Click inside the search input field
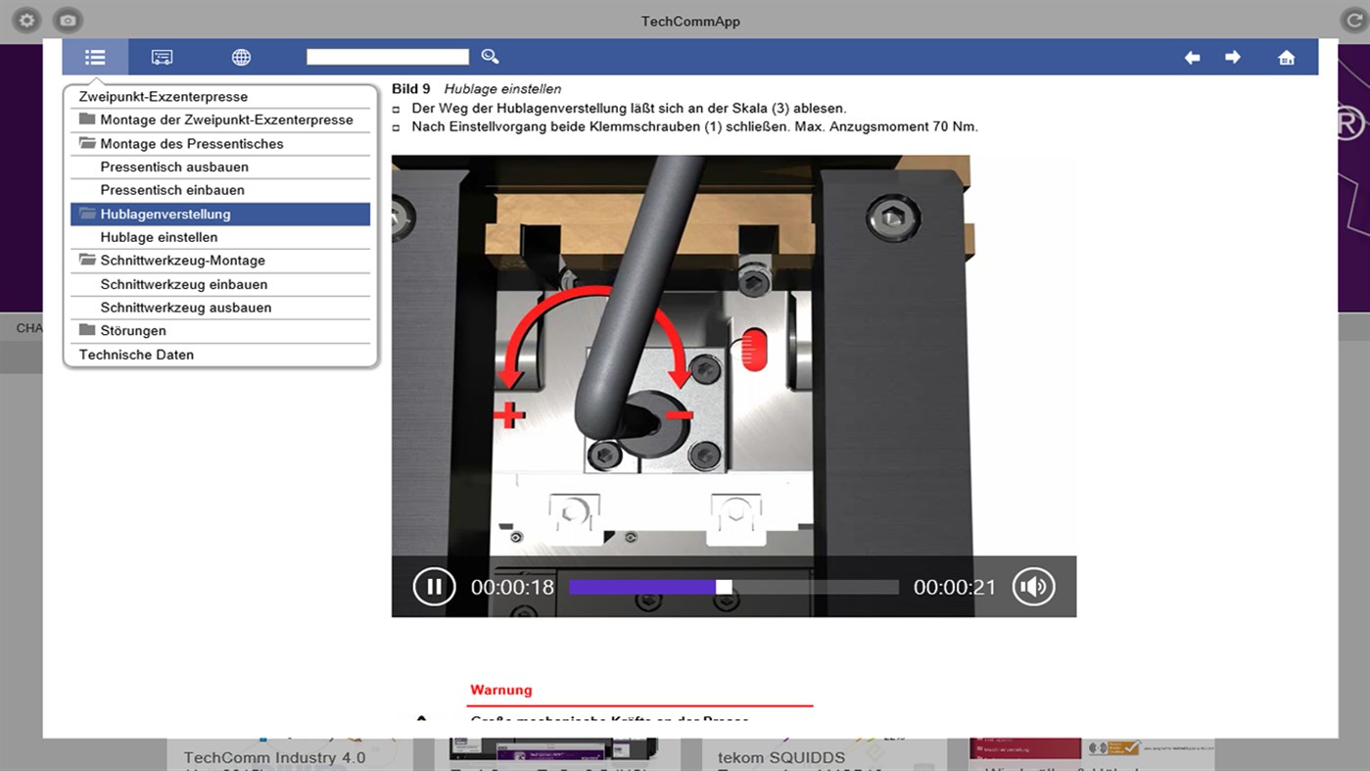 click(387, 56)
